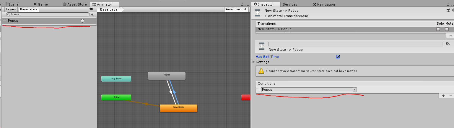
Task: Add a condition with plus button
Action: point(443,96)
